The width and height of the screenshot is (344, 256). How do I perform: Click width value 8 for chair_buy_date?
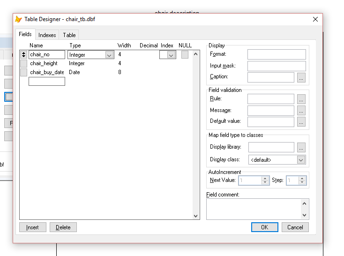(x=120, y=72)
